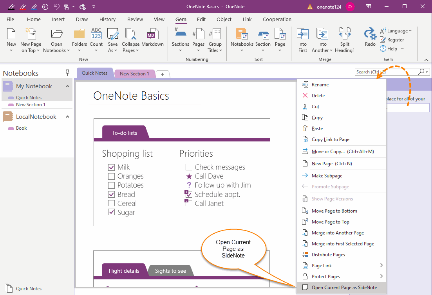Click the Group Titles icon
This screenshot has height=295, width=432.
(215, 34)
